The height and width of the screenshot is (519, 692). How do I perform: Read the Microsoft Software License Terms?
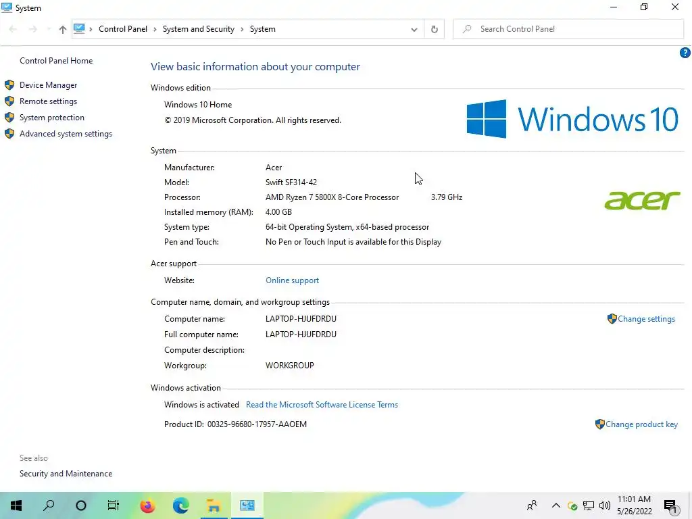(322, 405)
